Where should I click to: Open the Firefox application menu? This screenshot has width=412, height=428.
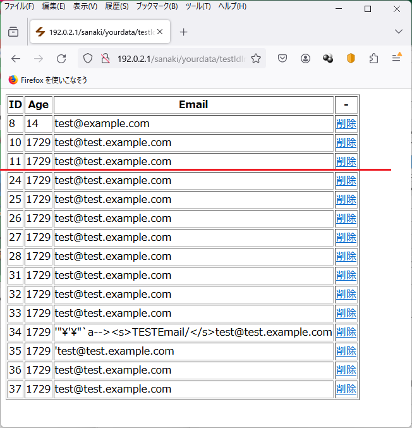pyautogui.click(x=396, y=58)
